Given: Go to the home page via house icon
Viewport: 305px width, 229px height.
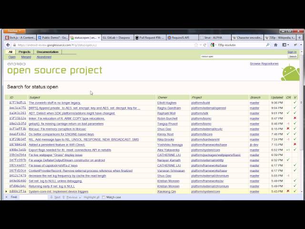Looking at the screenshot, I should click(275, 45).
